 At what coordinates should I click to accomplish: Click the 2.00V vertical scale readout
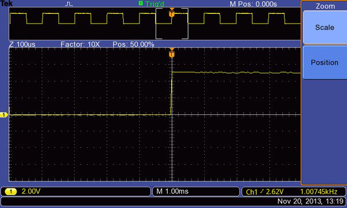(31, 191)
